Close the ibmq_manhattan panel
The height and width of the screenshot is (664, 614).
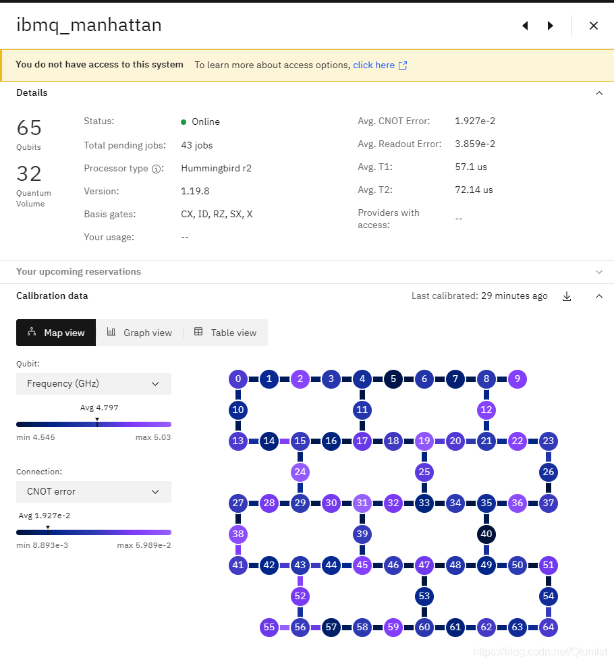point(594,26)
